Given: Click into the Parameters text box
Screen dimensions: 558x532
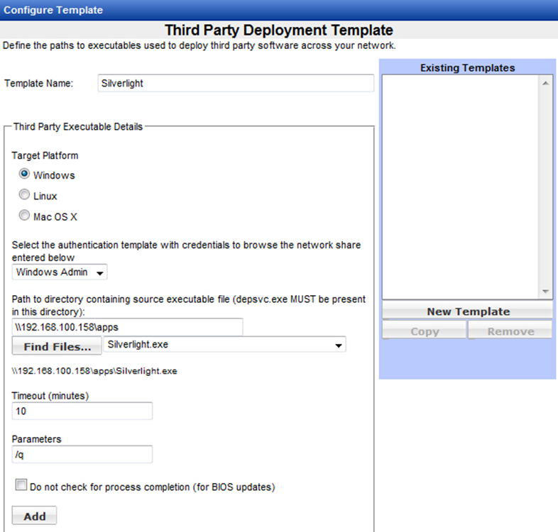Looking at the screenshot, I should click(x=82, y=454).
